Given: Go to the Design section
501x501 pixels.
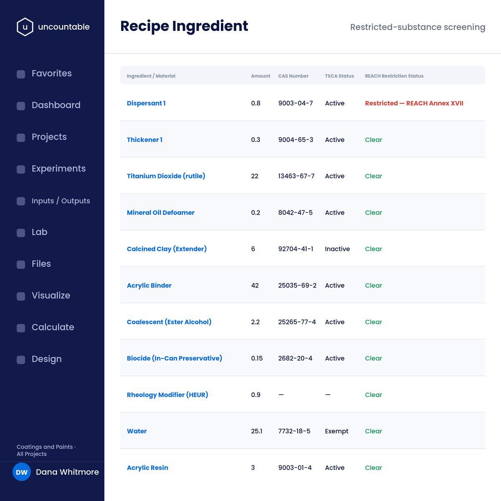Looking at the screenshot, I should (47, 359).
